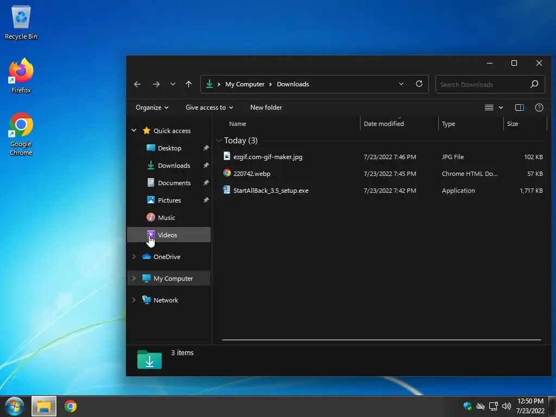
Task: Click the Chrome icon of 220742.webp
Action: tap(227, 173)
